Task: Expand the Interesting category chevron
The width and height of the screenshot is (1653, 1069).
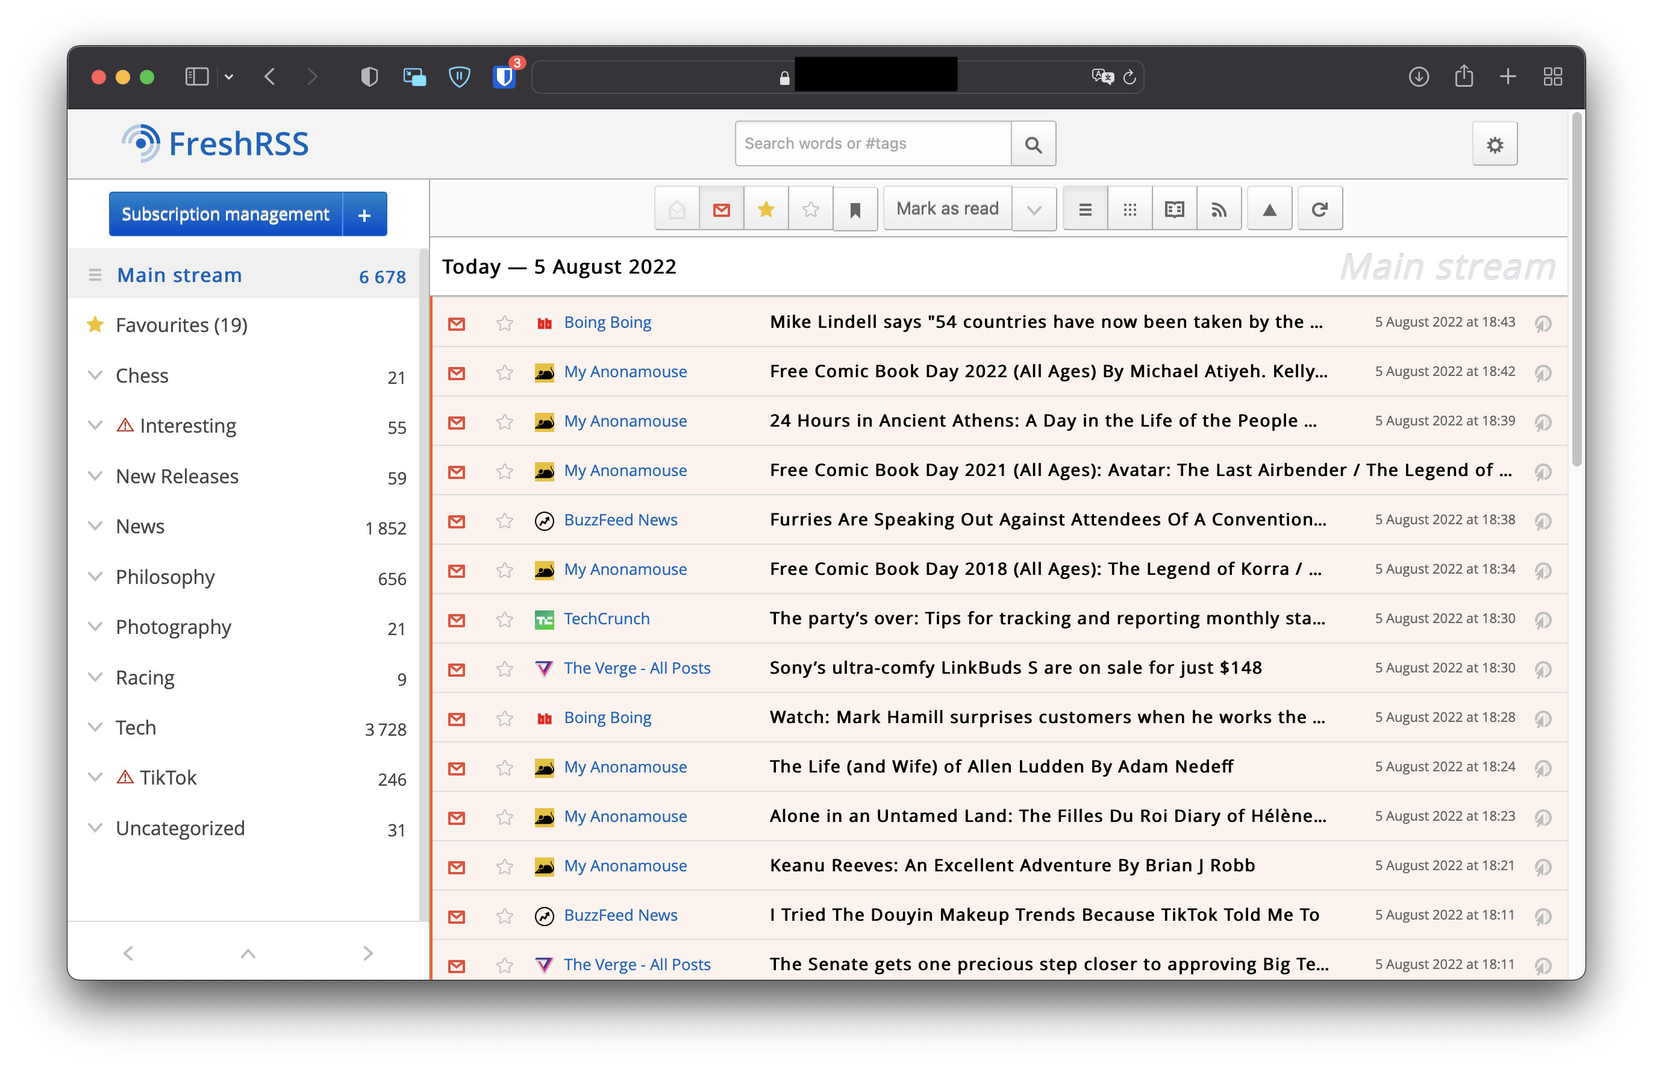Action: (x=95, y=425)
